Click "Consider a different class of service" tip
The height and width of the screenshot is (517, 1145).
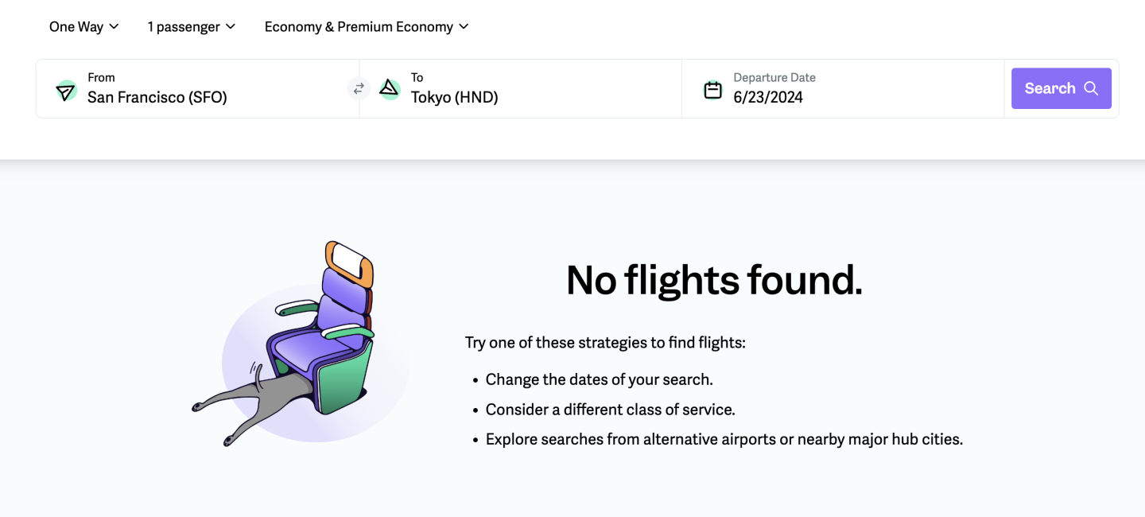tap(610, 410)
